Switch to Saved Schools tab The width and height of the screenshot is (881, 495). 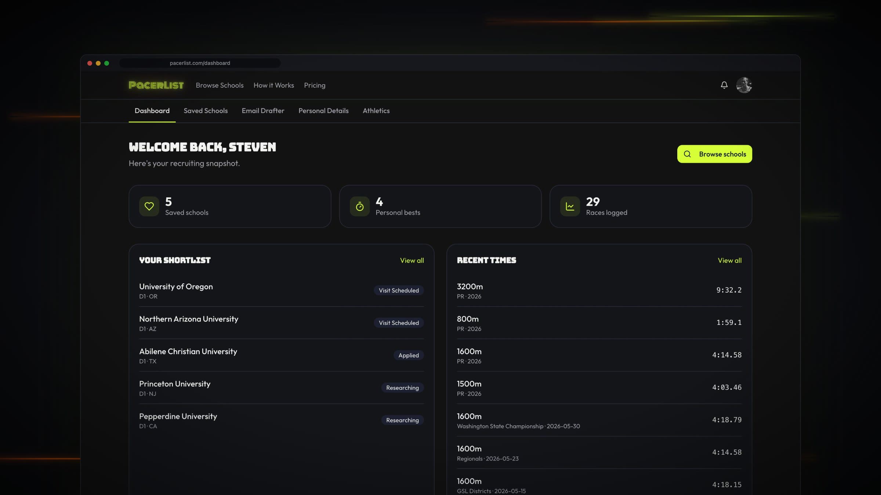point(206,111)
